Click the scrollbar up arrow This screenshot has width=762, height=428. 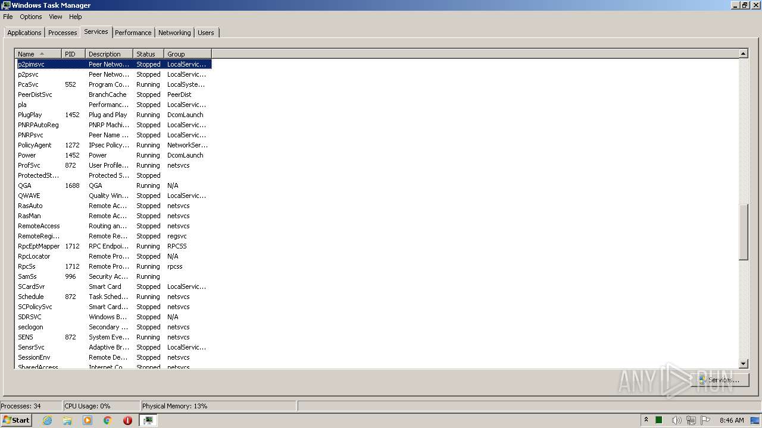click(x=743, y=53)
